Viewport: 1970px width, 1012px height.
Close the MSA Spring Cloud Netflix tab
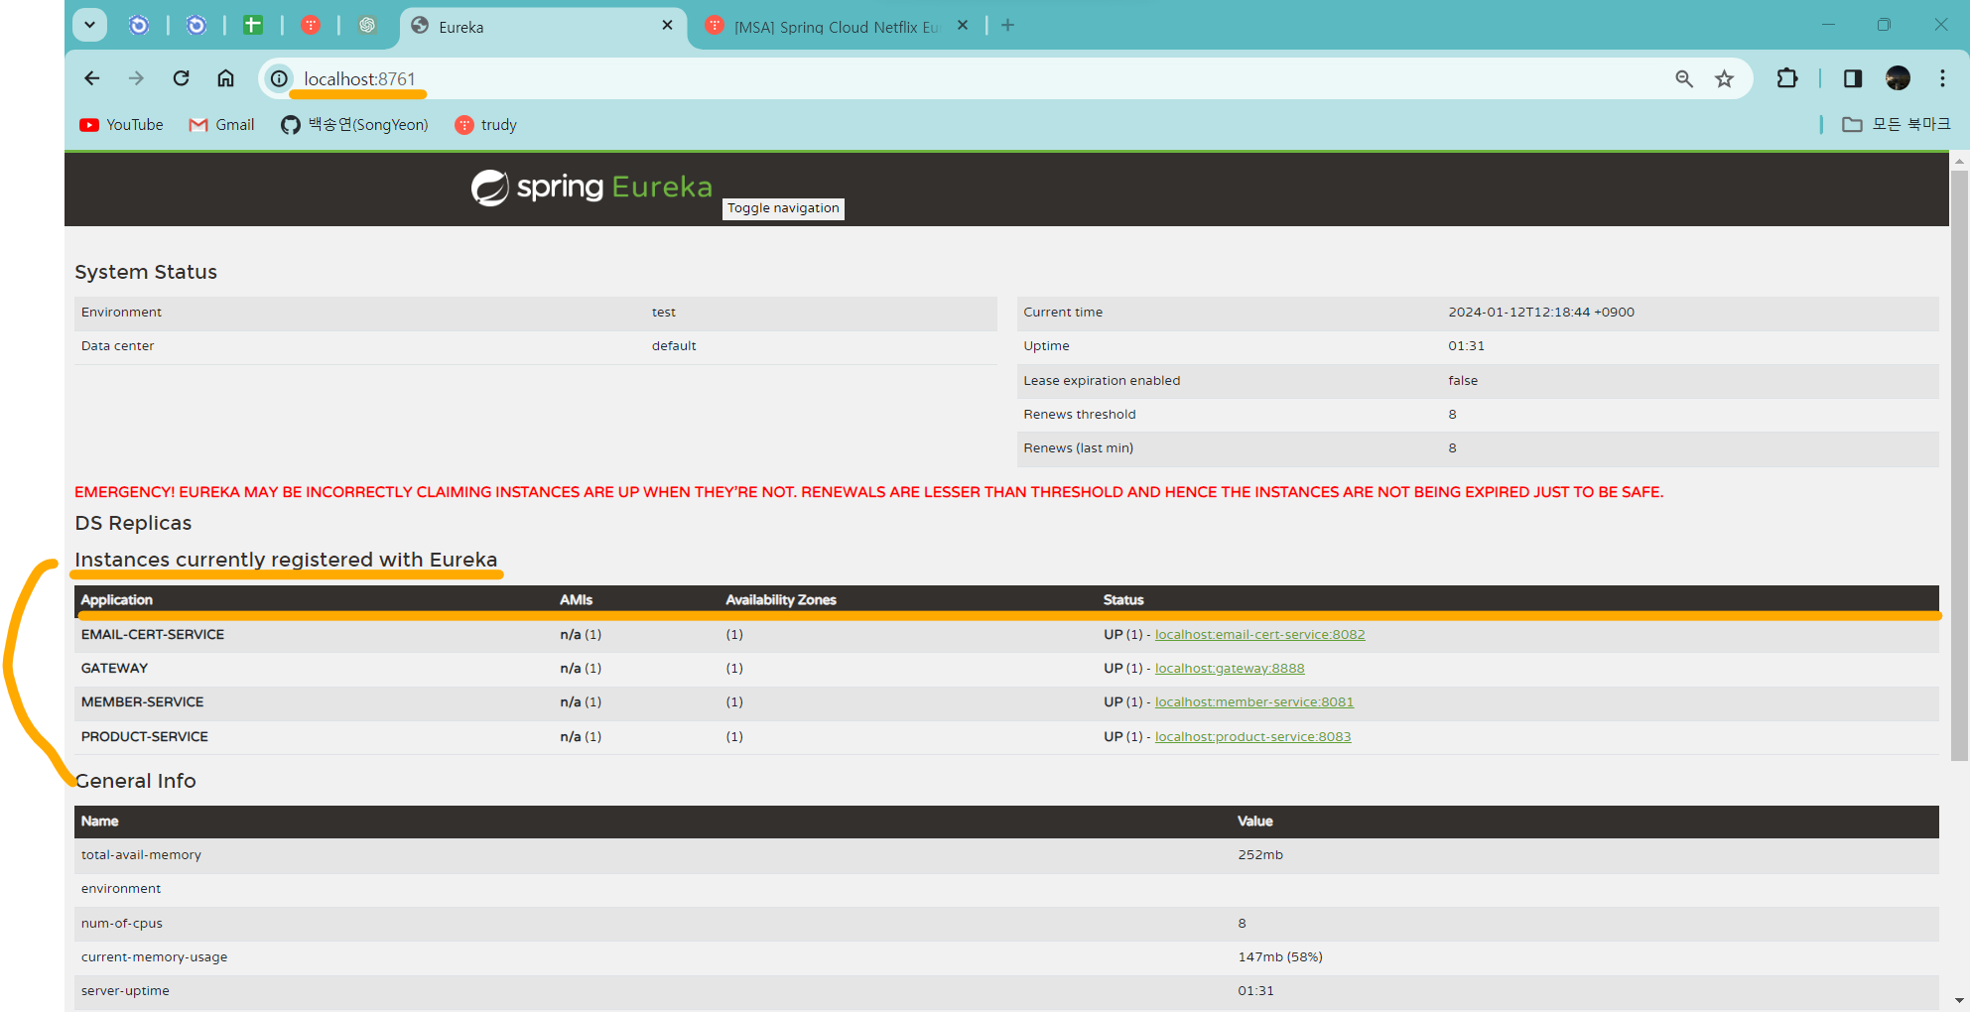[x=963, y=26]
